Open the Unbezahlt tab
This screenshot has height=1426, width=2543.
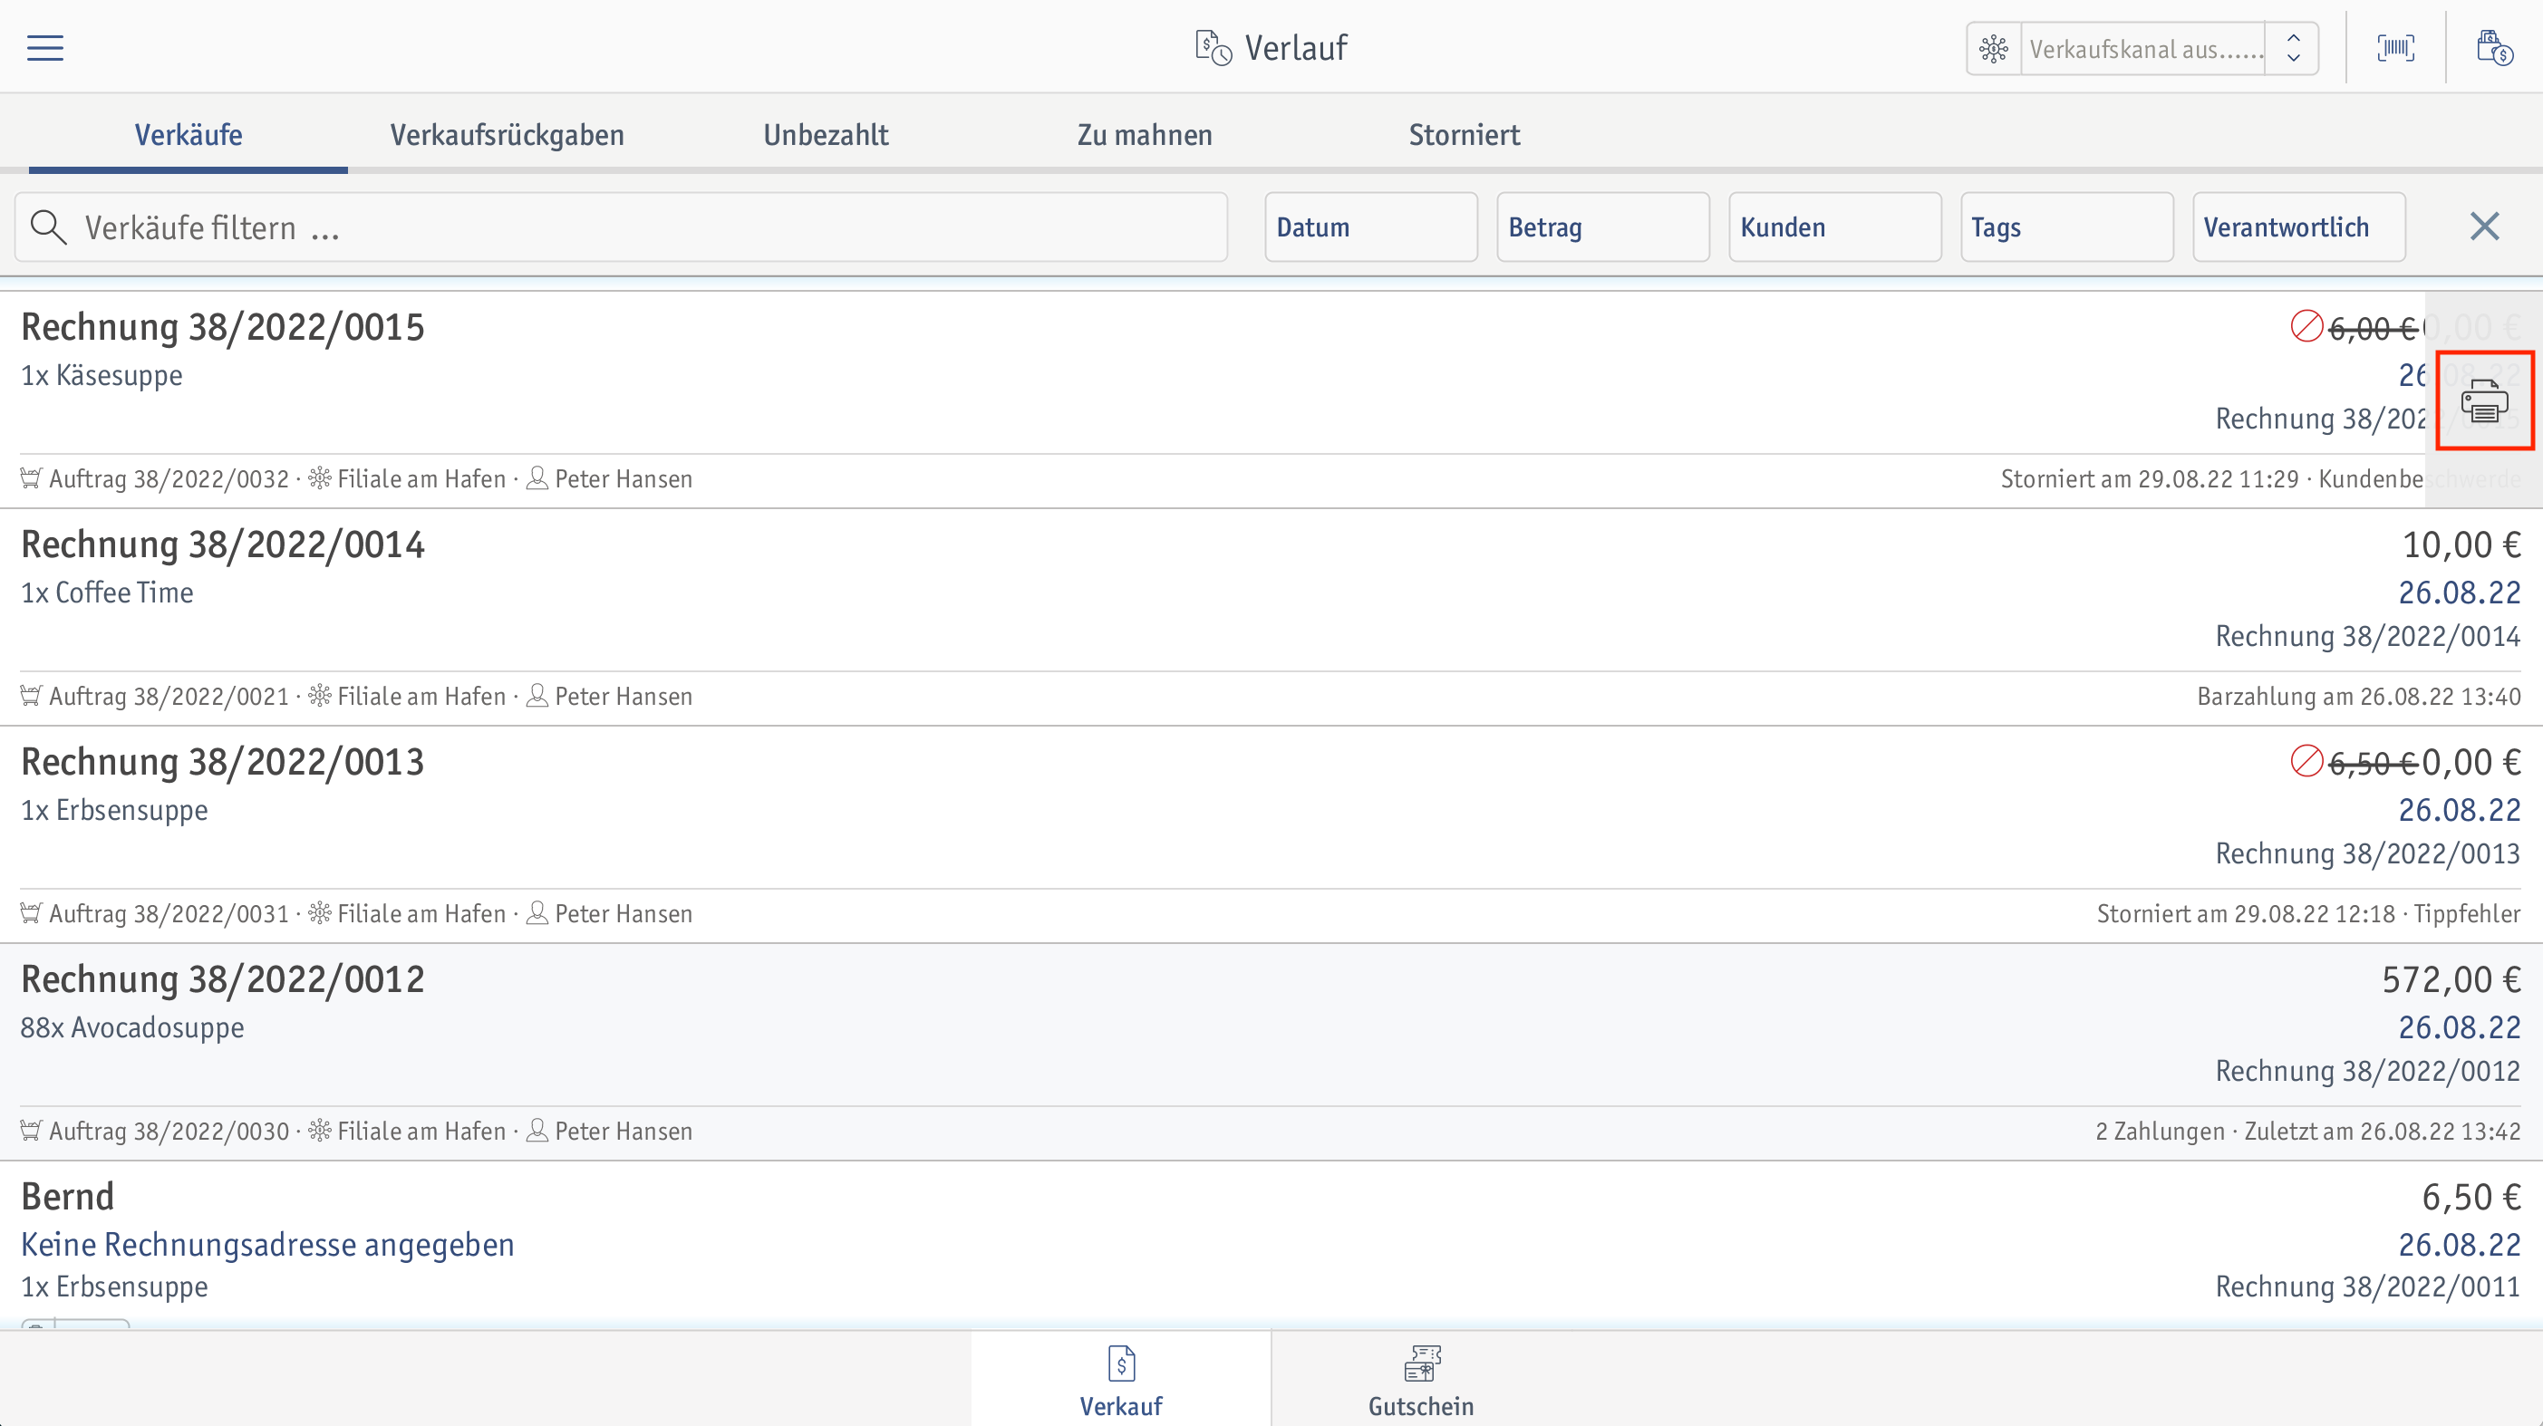(827, 134)
